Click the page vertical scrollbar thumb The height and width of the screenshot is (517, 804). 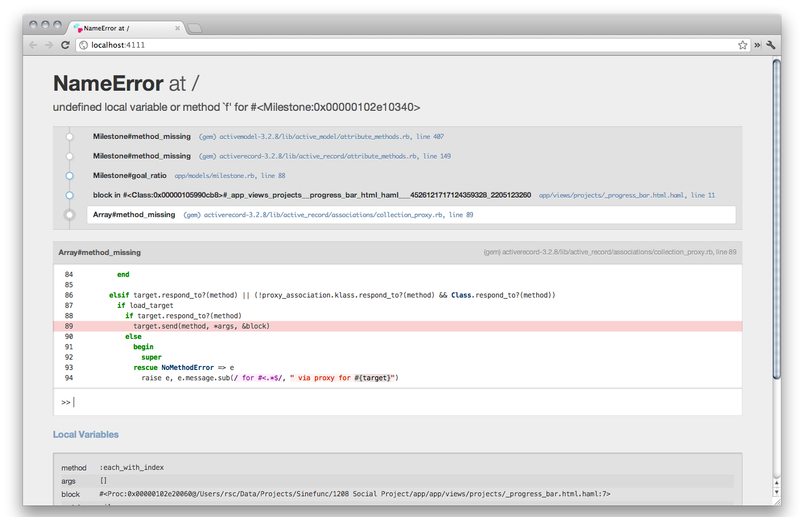tap(776, 219)
